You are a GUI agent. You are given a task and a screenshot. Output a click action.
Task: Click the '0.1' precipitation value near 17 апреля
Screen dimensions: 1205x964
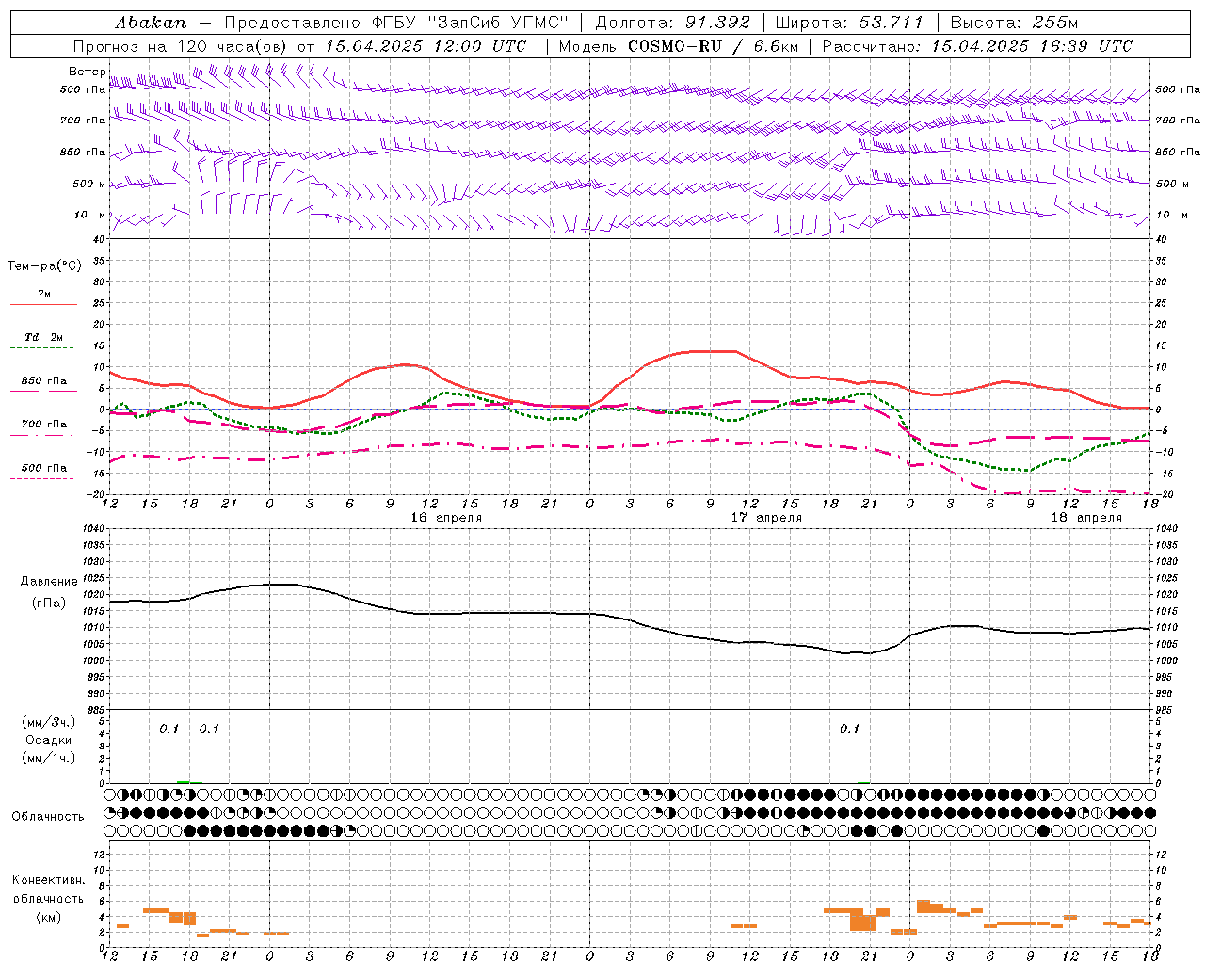tap(849, 729)
